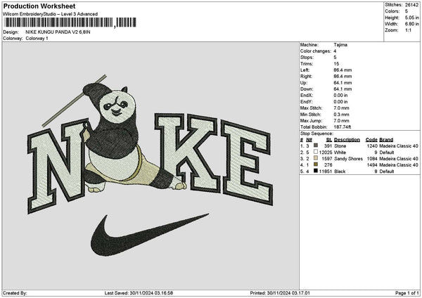Click the Width value '6.80 in'
The image size is (422, 298).
(x=411, y=24)
